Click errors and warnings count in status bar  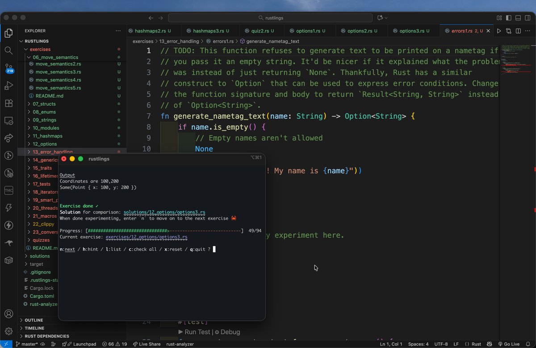(x=115, y=344)
